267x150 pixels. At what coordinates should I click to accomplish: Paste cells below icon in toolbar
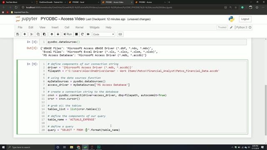point(44,34)
